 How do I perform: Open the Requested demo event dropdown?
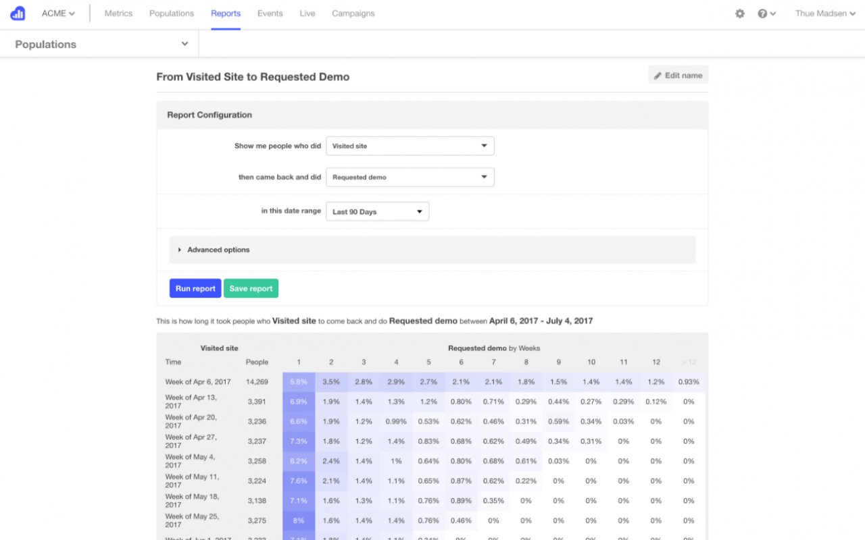pyautogui.click(x=410, y=178)
